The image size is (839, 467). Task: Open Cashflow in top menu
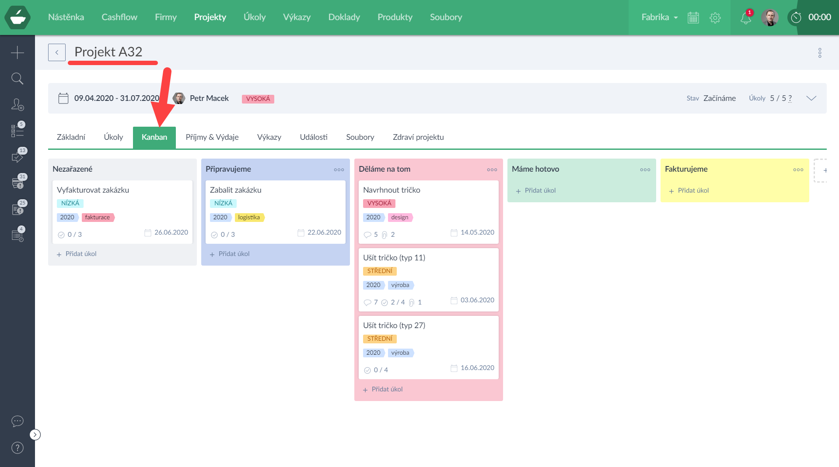(119, 17)
